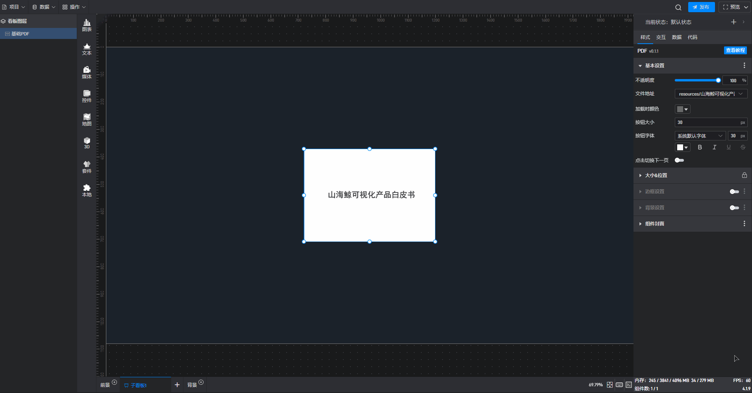The image size is (752, 393).
Task: Click the bold text formatting icon
Action: (700, 147)
